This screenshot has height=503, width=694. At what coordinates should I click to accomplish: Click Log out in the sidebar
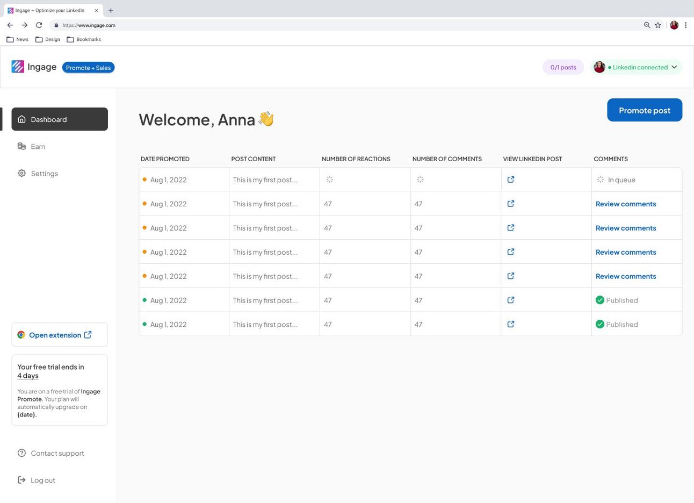(x=42, y=480)
